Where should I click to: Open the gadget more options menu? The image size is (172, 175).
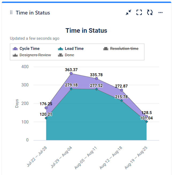click(x=161, y=12)
